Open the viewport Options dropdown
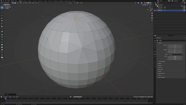The height and width of the screenshot is (105, 186). click(x=151, y=5)
